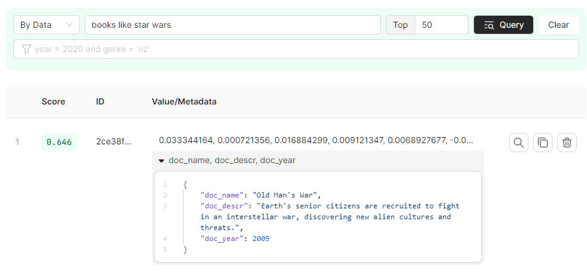Click the "Top" label beside the count field
The image size is (587, 276).
(400, 25)
